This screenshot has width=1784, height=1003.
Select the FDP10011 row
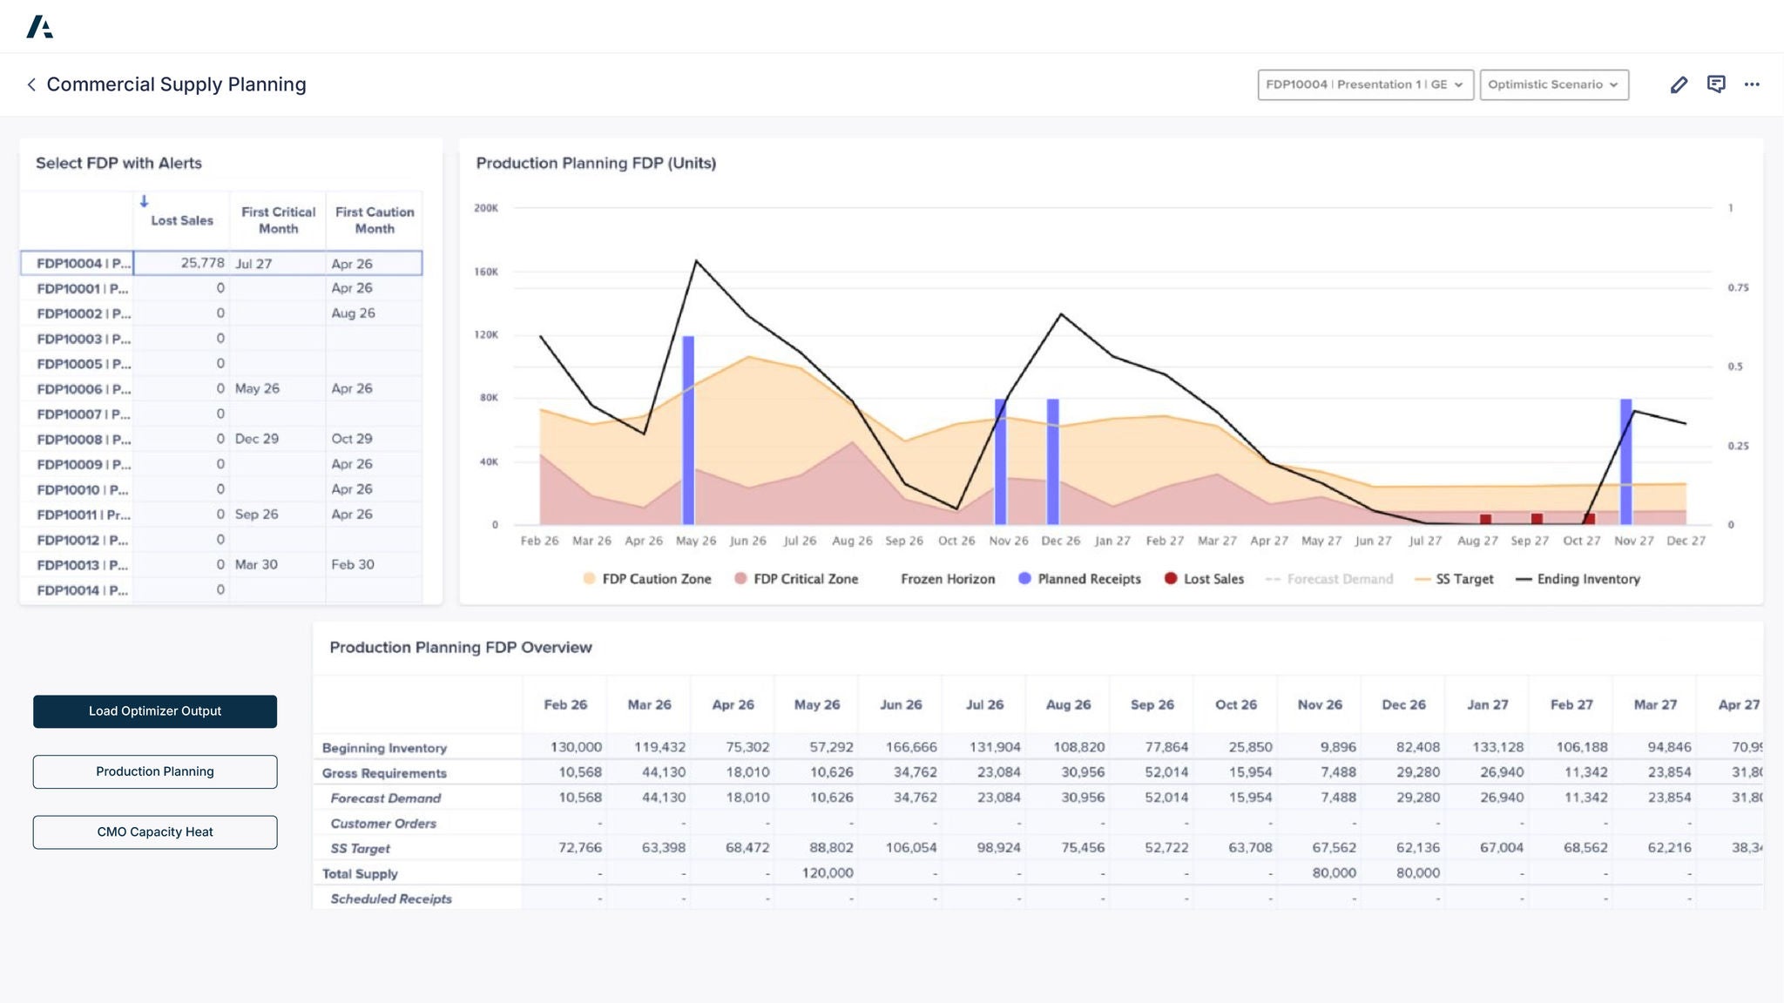pyautogui.click(x=221, y=515)
